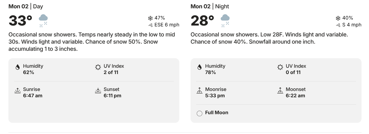This screenshot has width=369, height=134.
Task: Click the humidity droplet icon for 62%
Action: (18, 67)
